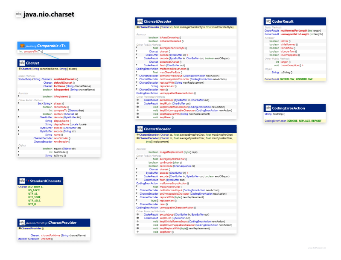This screenshot has width=341, height=260.
Task: Select the CharsetEncoder class title
Action: click(x=157, y=129)
